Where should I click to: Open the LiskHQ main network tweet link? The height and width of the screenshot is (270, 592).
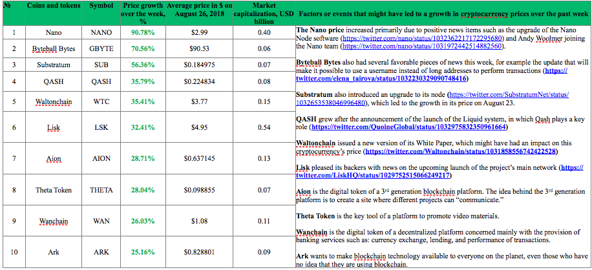pos(439,172)
